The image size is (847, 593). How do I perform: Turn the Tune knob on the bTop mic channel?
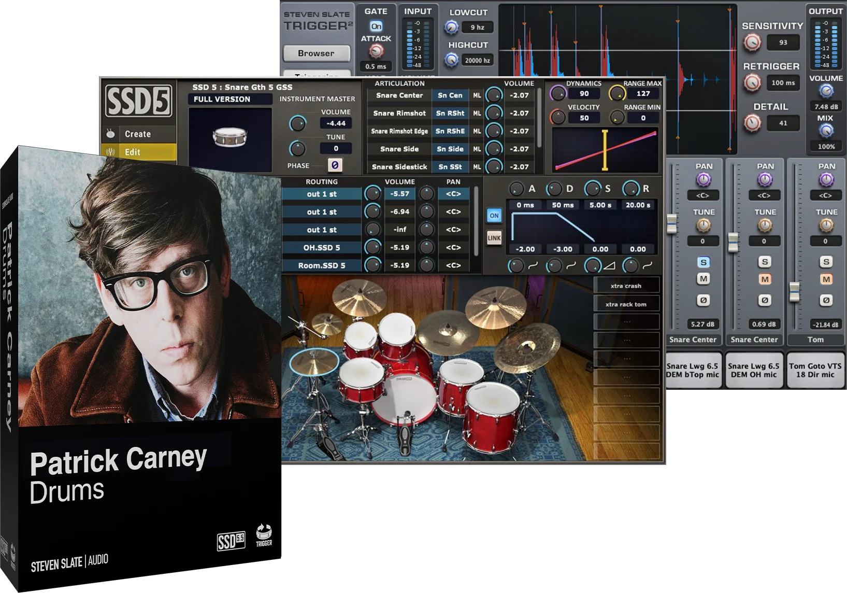pos(703,225)
